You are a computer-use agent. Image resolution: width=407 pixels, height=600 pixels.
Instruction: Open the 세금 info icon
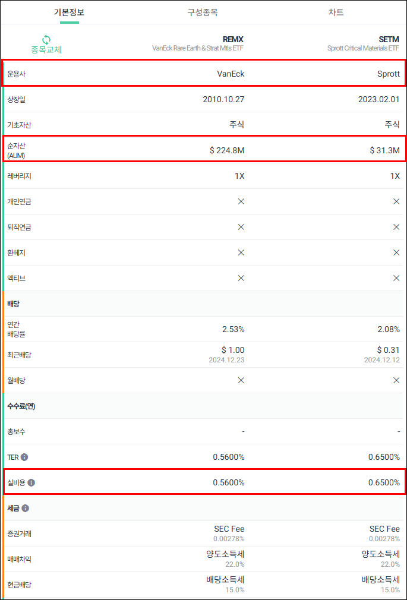pyautogui.click(x=26, y=508)
